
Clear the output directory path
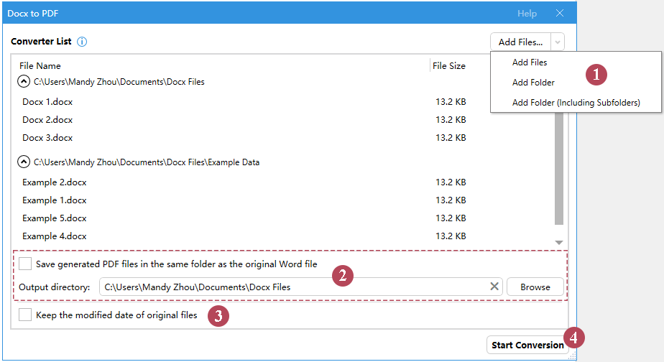point(494,287)
